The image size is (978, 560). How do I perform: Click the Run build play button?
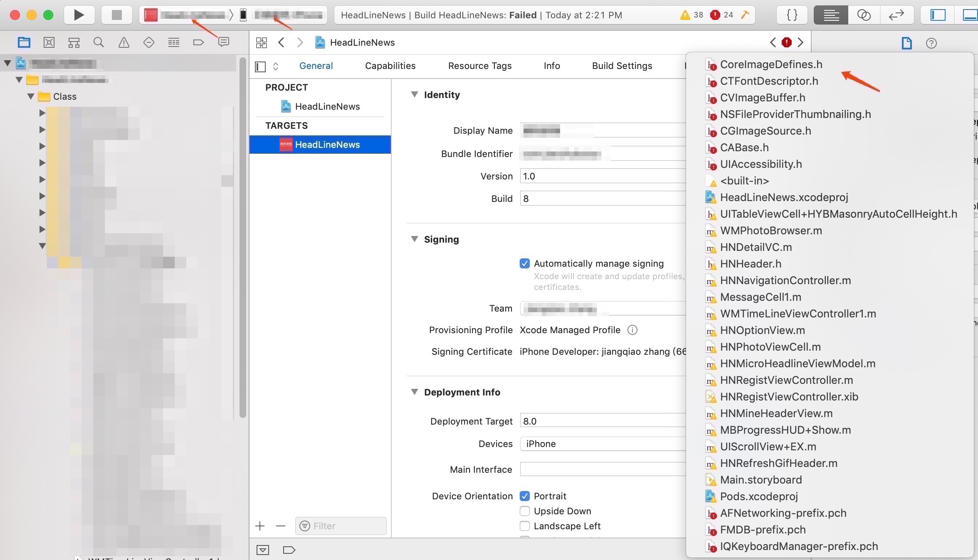(x=79, y=15)
